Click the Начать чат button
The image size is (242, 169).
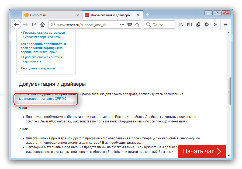pos(202,152)
